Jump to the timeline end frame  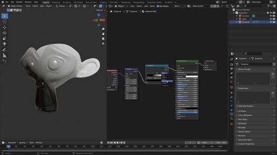(x=124, y=143)
